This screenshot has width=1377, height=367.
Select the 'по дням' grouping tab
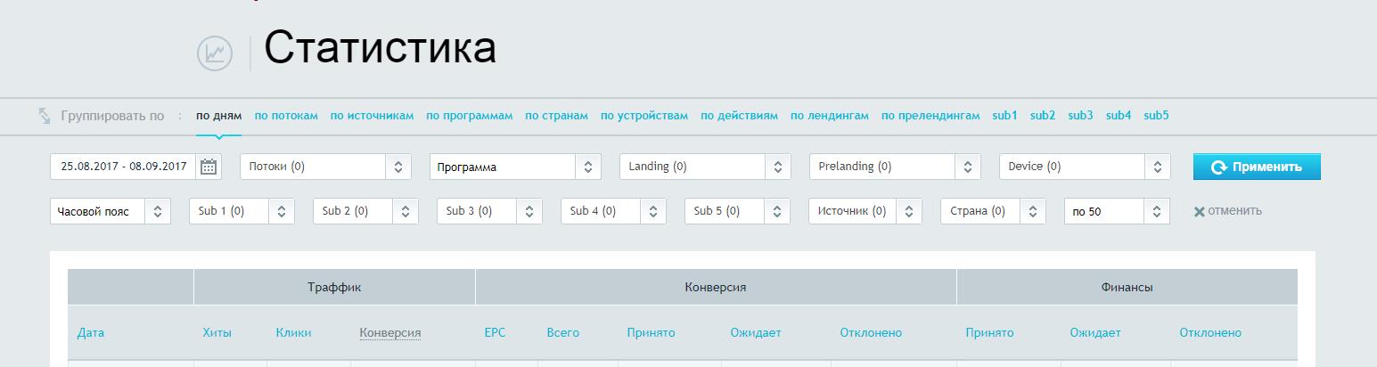218,116
